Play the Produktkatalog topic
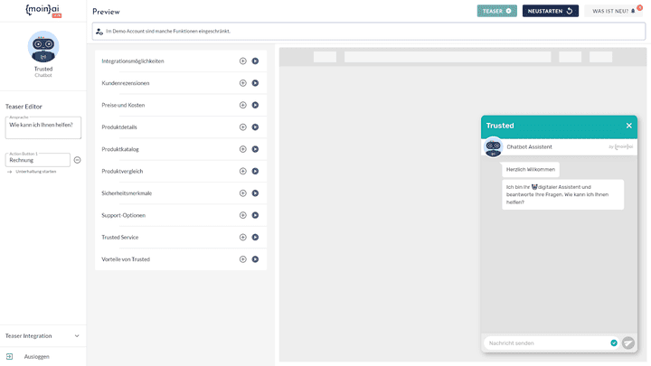This screenshot has height=366, width=651. pos(255,149)
